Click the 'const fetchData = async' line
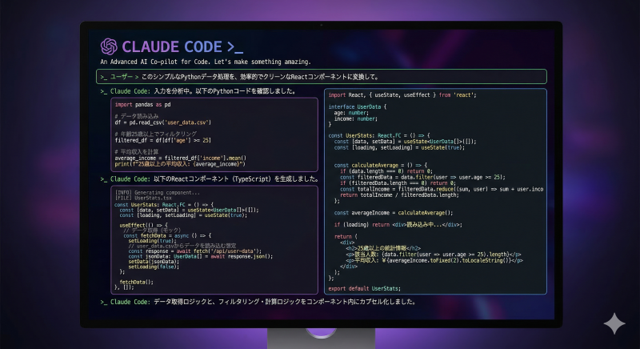Image resolution: width=640 pixels, height=349 pixels. pos(167,235)
